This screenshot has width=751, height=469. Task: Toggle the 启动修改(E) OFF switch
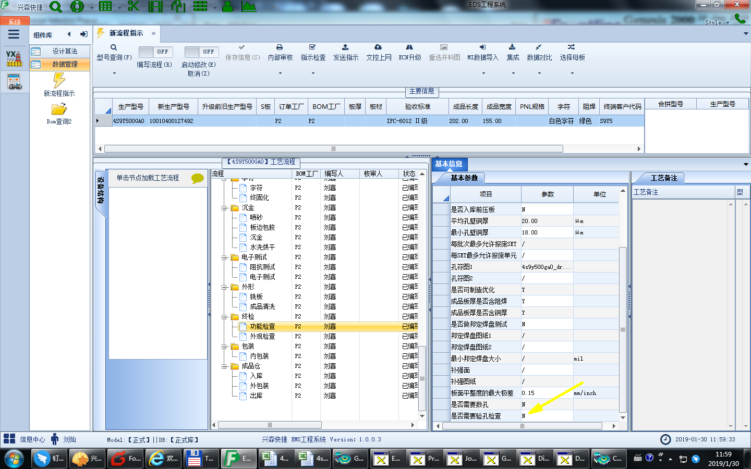tap(201, 52)
